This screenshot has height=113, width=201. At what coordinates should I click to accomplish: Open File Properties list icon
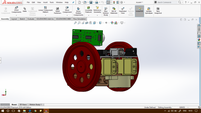click(x=118, y=2)
